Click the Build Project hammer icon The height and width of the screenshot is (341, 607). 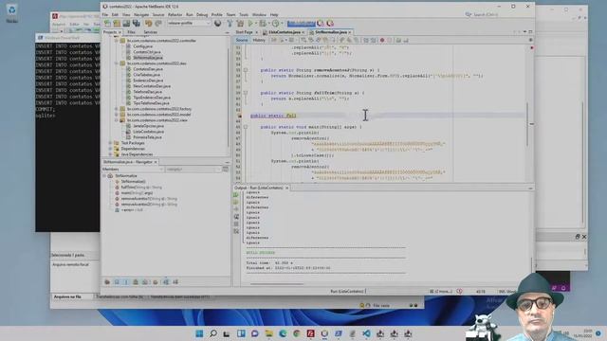[x=230, y=23]
